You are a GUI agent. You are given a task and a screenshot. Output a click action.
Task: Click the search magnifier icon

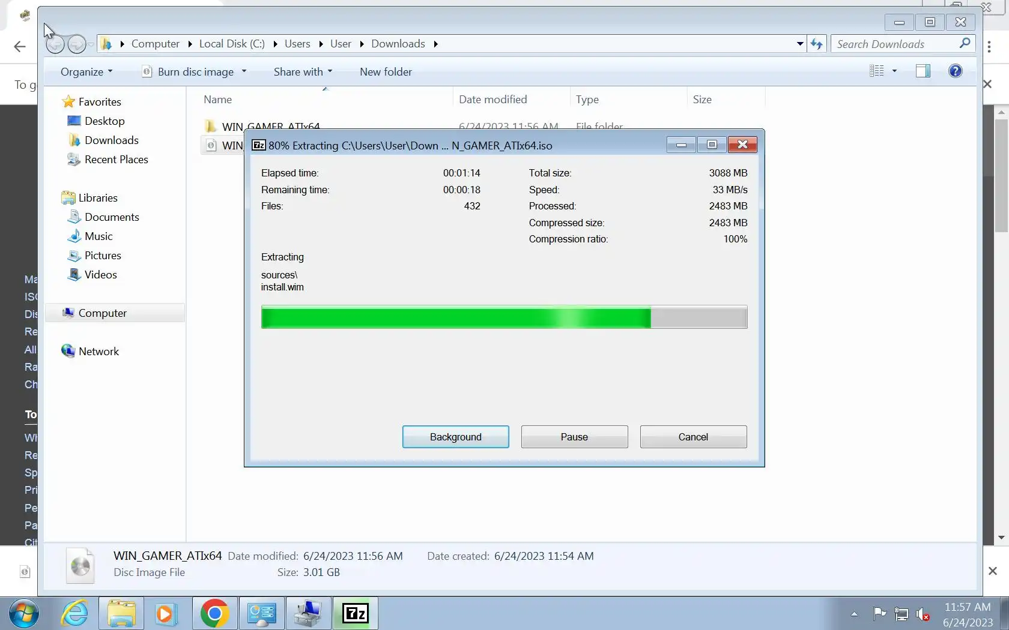tap(965, 43)
